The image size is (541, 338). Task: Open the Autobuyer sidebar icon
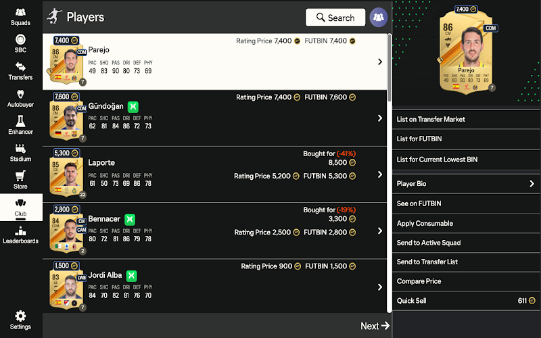pyautogui.click(x=20, y=94)
